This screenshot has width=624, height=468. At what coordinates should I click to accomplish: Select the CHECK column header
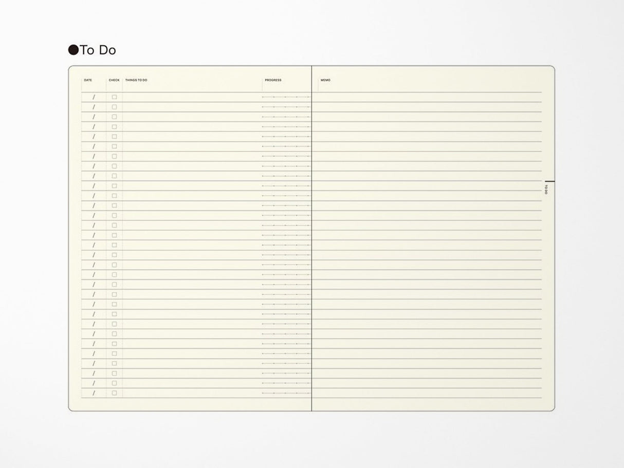(113, 80)
